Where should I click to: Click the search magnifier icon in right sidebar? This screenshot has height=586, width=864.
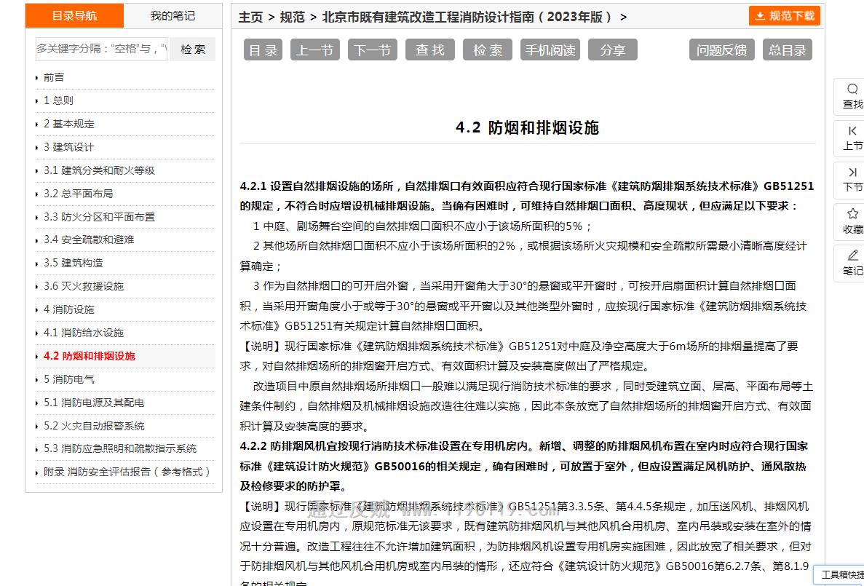[852, 89]
